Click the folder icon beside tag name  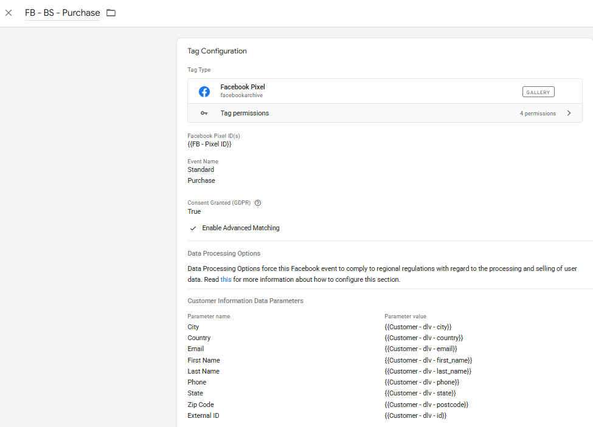(x=111, y=13)
